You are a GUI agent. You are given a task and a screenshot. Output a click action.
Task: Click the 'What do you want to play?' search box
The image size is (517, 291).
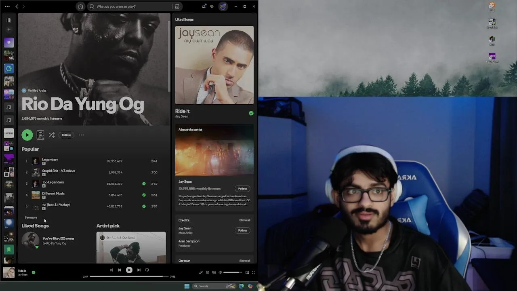click(x=130, y=6)
